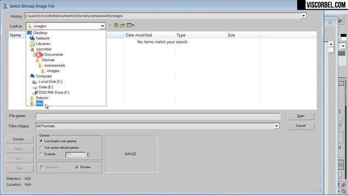Click the gamma Override value field
Screen dimensions: 348x195
pos(76,154)
